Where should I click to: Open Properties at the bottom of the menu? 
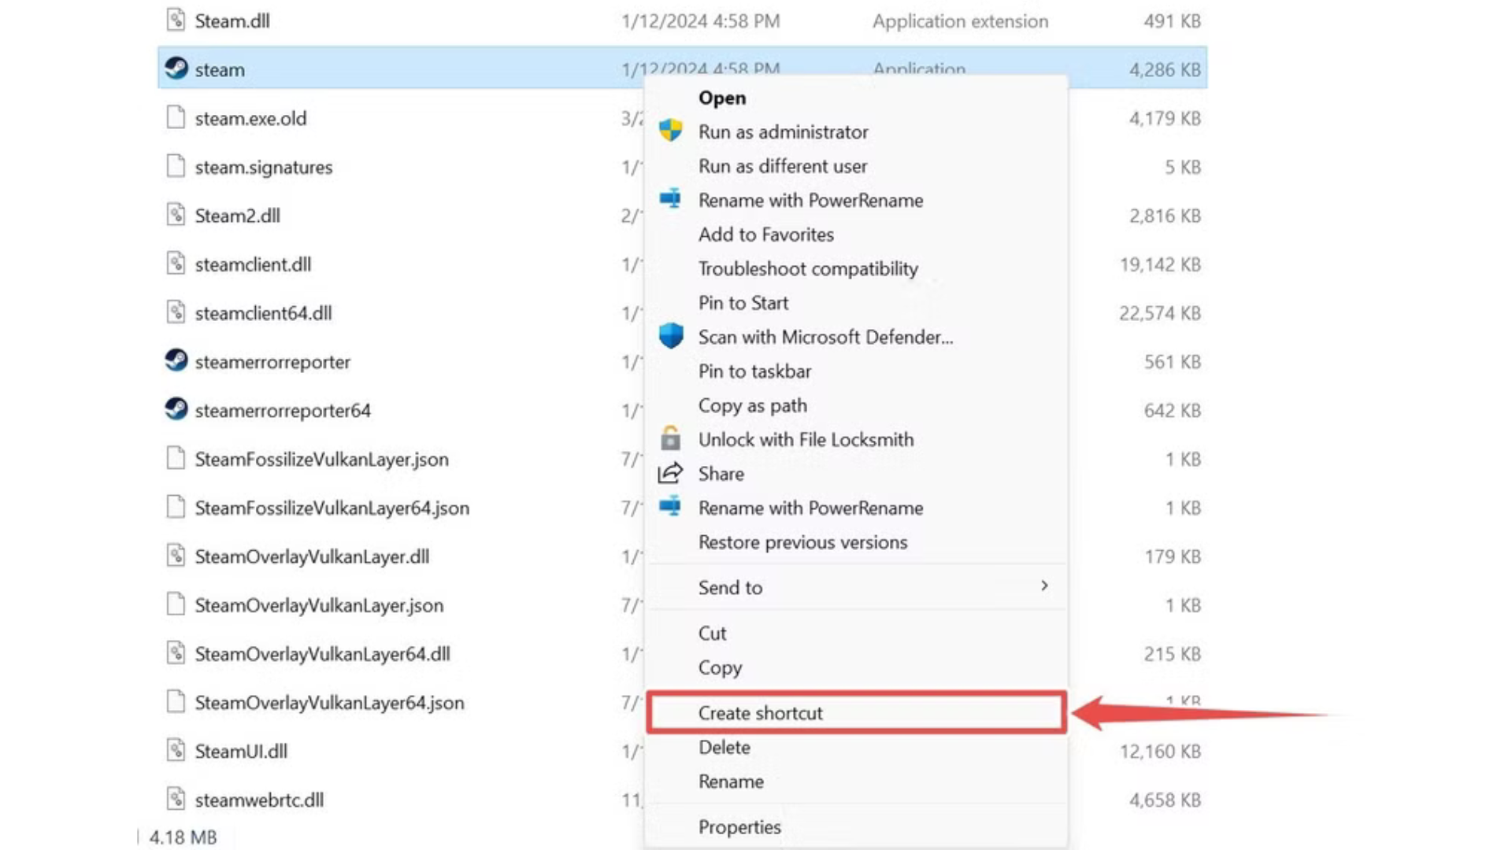[739, 826]
